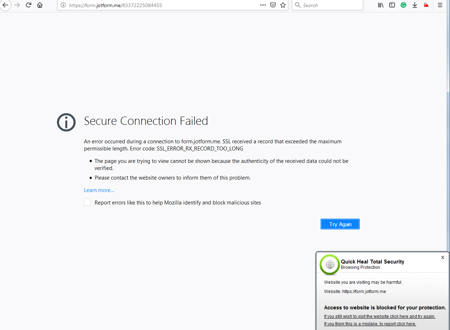Click the Quick Heal globe logo
Image resolution: width=450 pixels, height=330 pixels.
(x=330, y=265)
